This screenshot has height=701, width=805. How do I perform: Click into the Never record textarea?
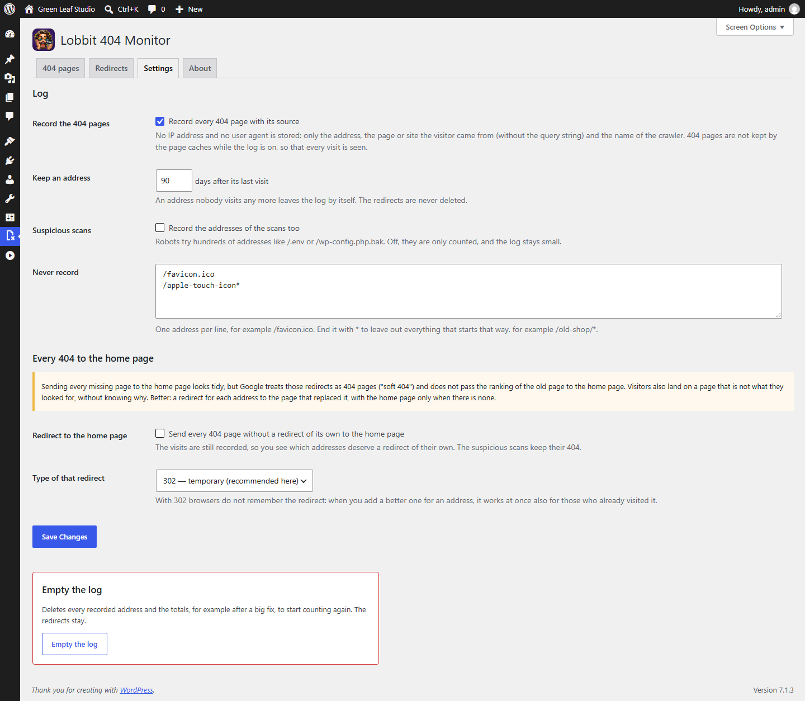tap(468, 291)
